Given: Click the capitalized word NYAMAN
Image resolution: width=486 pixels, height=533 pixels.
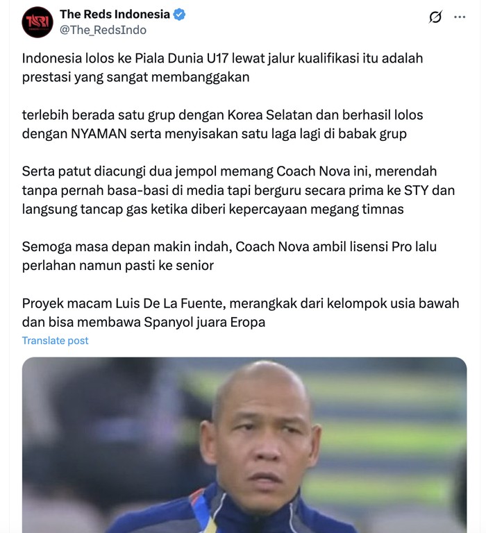Looking at the screenshot, I should click(x=99, y=133).
